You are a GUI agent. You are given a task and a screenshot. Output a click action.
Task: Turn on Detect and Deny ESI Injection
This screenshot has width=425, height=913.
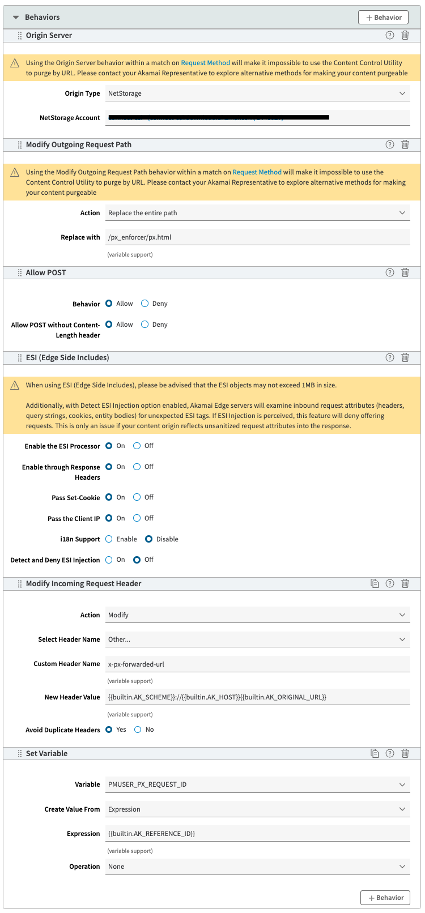109,560
